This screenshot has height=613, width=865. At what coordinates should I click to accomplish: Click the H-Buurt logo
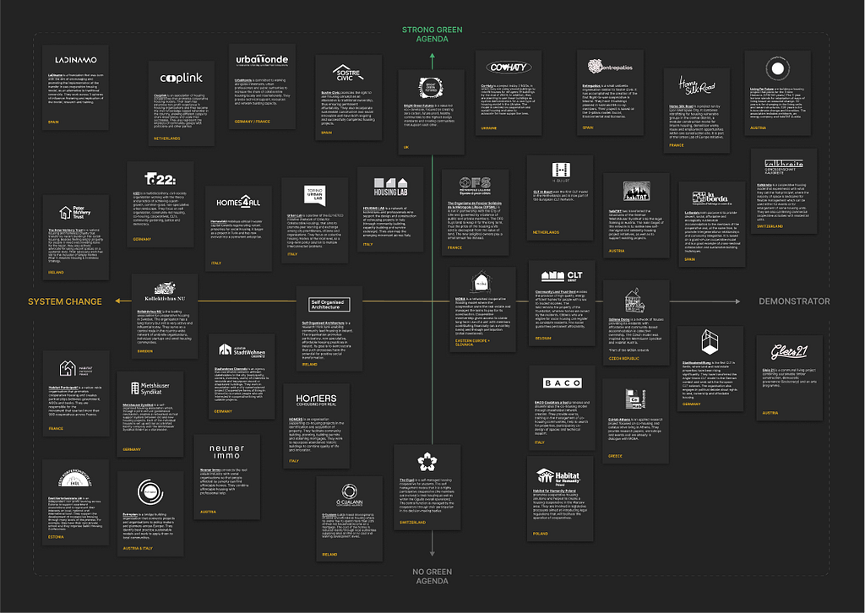click(561, 171)
